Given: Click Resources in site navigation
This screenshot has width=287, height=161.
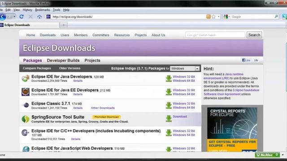Looking at the screenshot, I should click(x=122, y=35).
